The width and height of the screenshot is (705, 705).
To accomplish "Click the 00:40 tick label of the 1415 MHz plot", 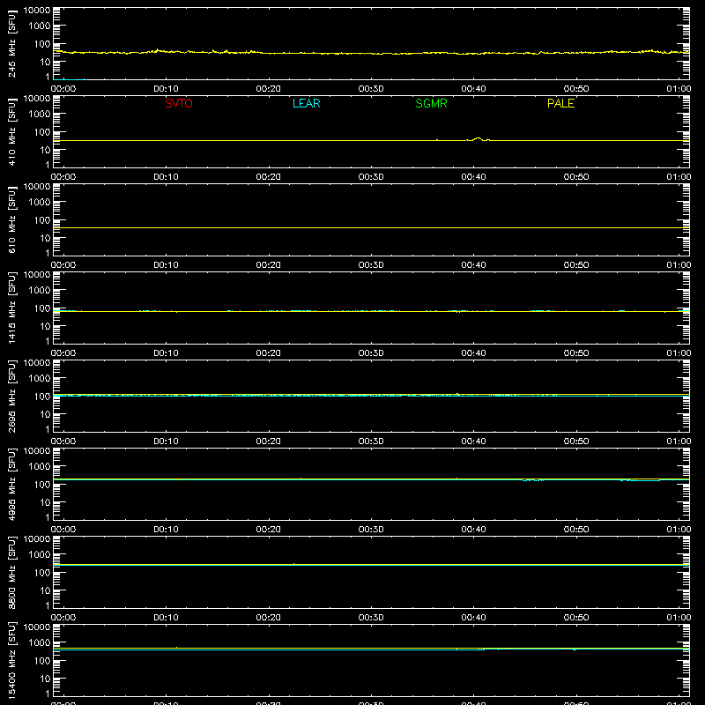I will (473, 353).
